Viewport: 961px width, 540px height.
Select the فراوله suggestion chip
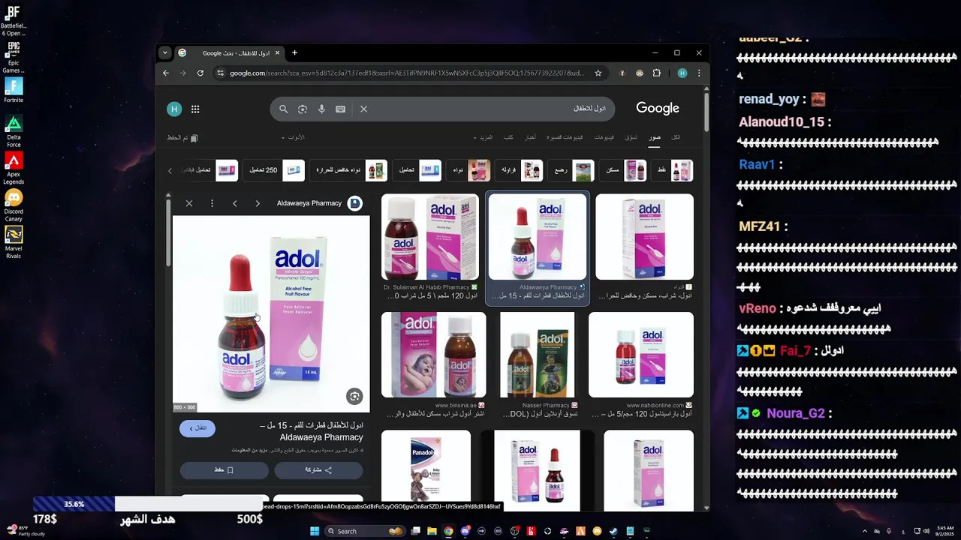(520, 170)
